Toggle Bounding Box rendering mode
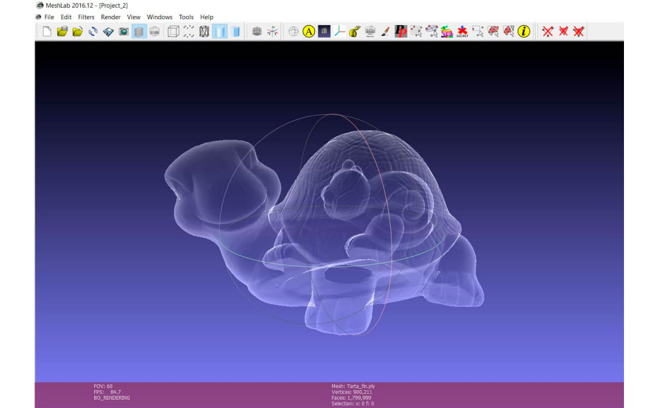 173,31
